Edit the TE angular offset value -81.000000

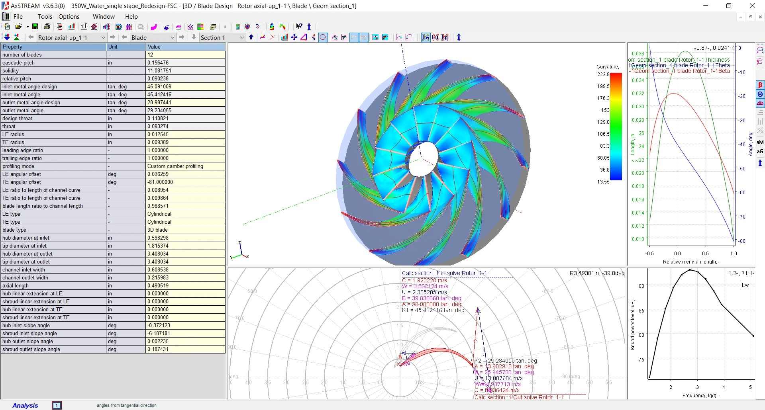[186, 182]
